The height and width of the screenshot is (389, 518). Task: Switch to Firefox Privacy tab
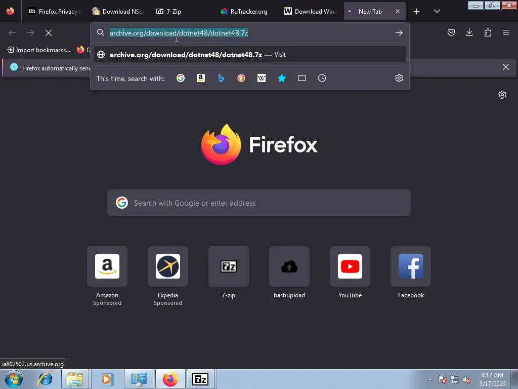(x=54, y=12)
